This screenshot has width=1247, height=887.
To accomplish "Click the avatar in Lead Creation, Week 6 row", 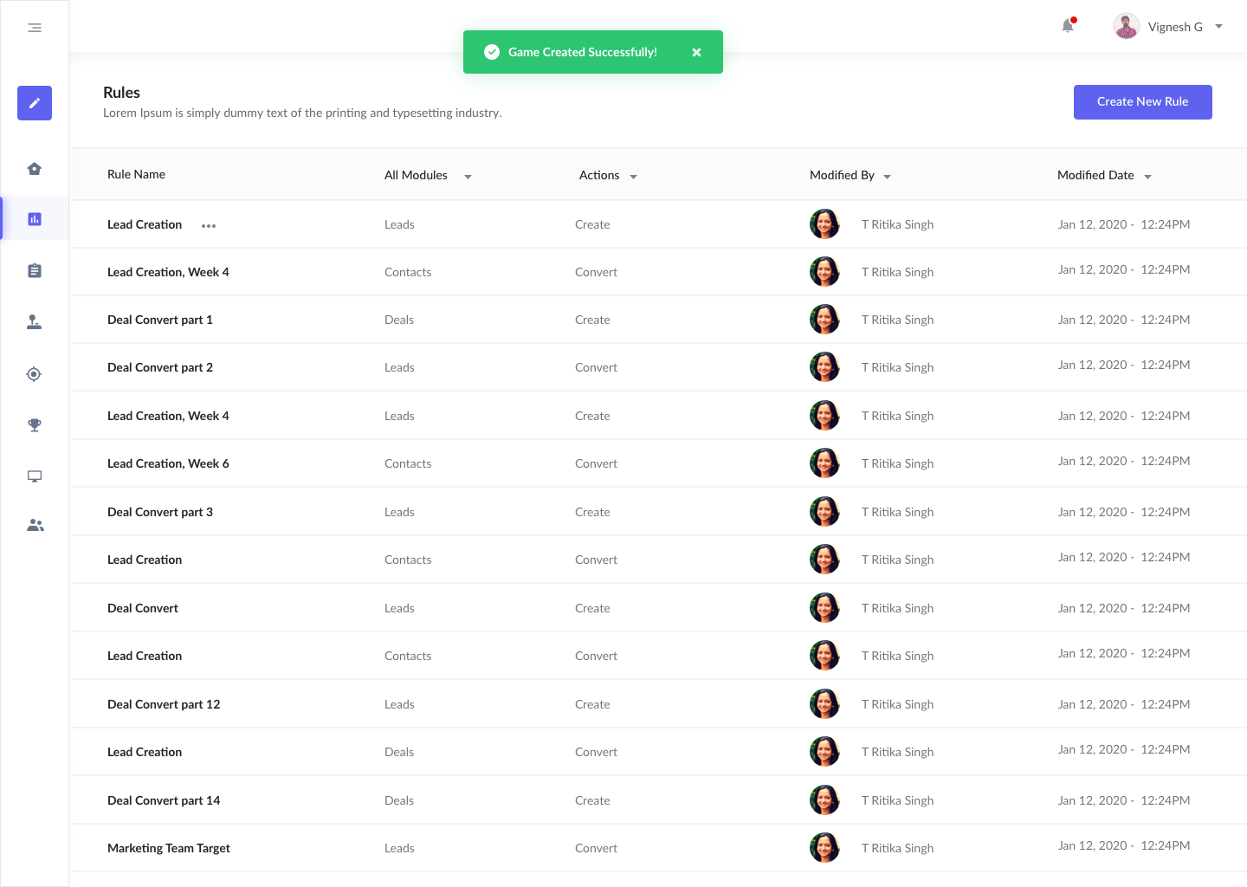I will (824, 463).
